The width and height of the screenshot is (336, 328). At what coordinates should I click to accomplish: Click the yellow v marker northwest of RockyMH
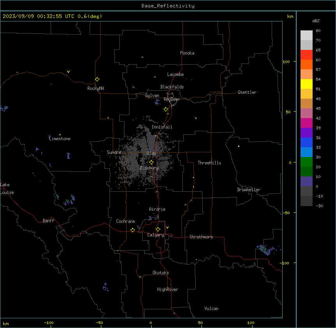68,72
